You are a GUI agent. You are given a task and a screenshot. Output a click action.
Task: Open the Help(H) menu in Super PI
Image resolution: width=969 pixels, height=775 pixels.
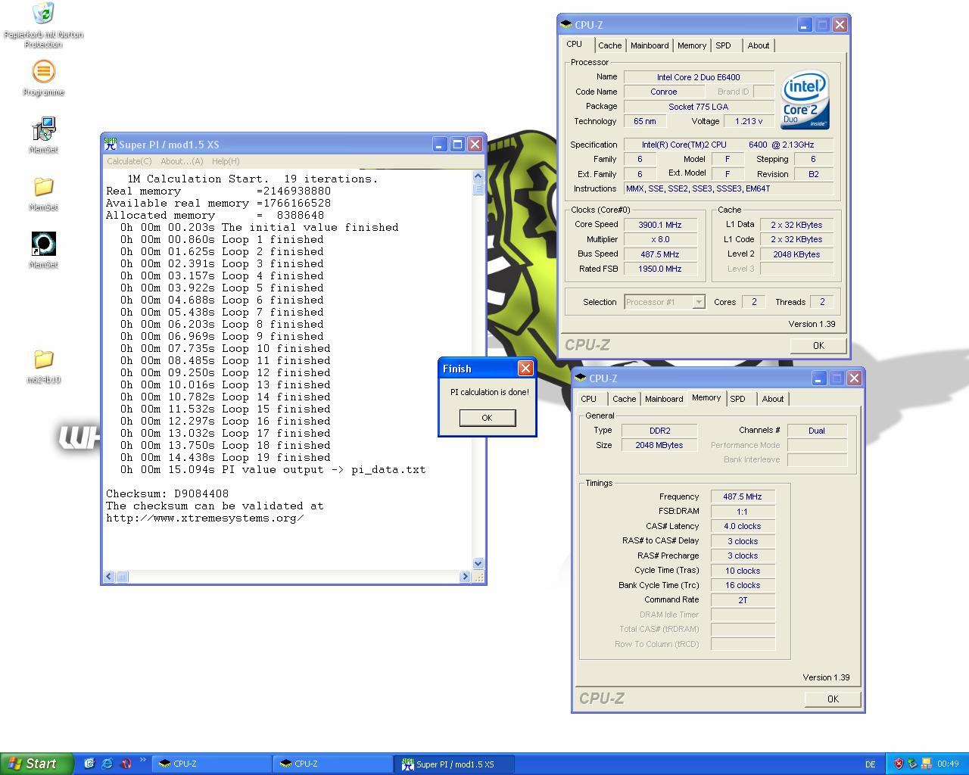pos(226,161)
